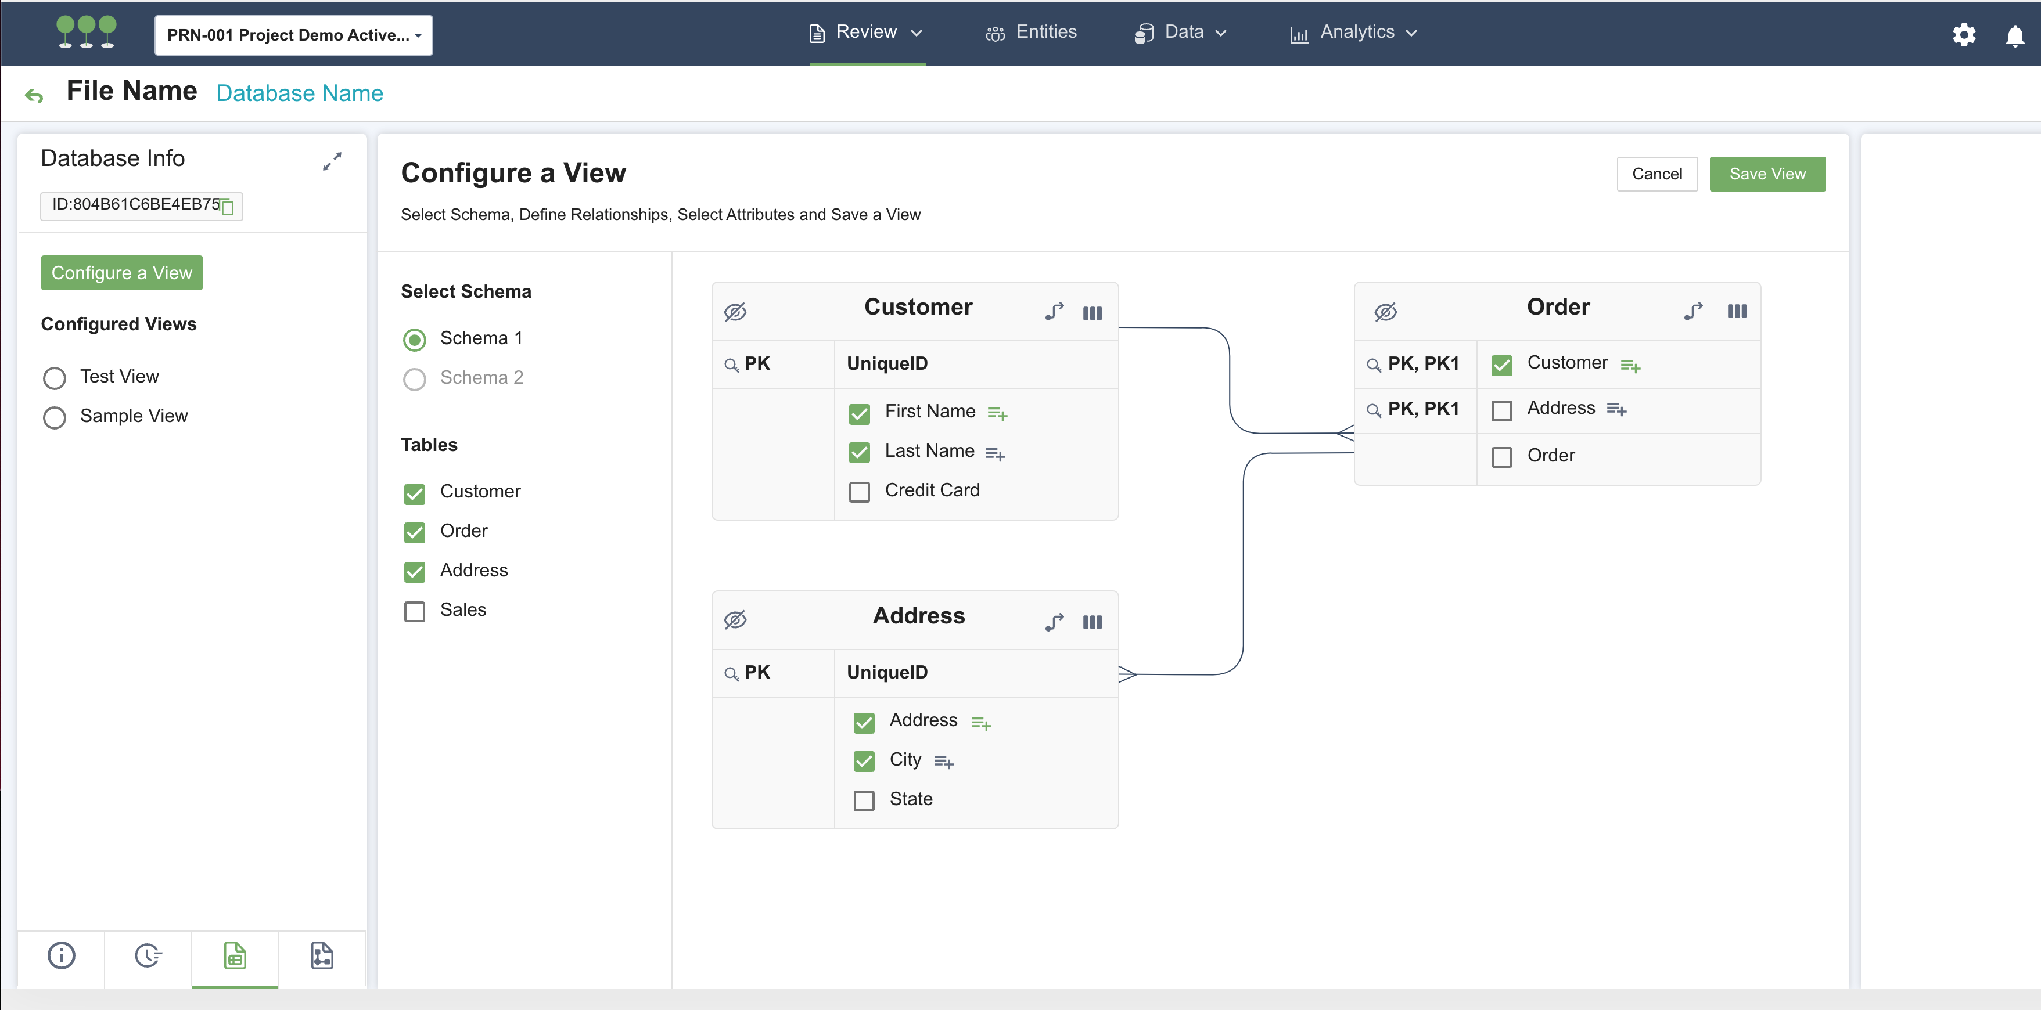Switch to the Entities menu
Screen dimensions: 2041x1010
[x=1046, y=32]
